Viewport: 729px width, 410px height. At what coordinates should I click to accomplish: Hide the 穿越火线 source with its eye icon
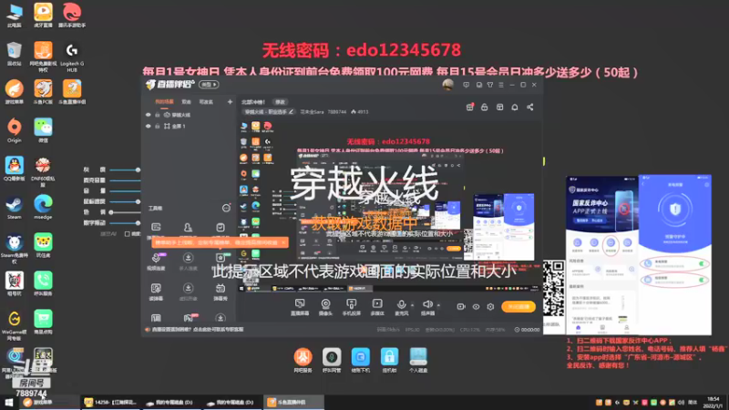149,115
